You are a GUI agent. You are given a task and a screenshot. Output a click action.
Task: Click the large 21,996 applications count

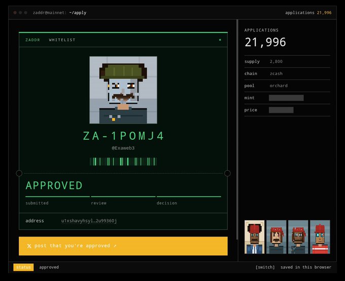coord(265,42)
